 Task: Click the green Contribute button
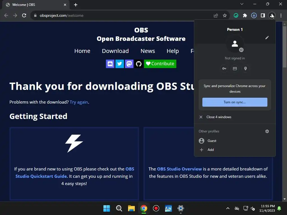point(160,64)
